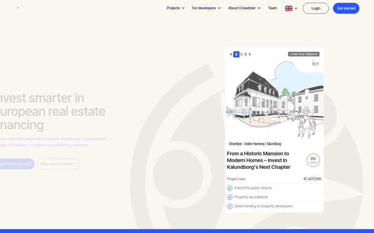Expand the Projects chevron arrow
This screenshot has width=374, height=233.
tap(183, 8)
